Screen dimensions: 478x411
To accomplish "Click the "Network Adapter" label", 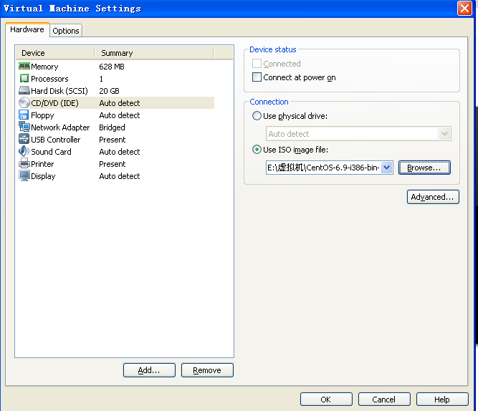I will [x=60, y=127].
